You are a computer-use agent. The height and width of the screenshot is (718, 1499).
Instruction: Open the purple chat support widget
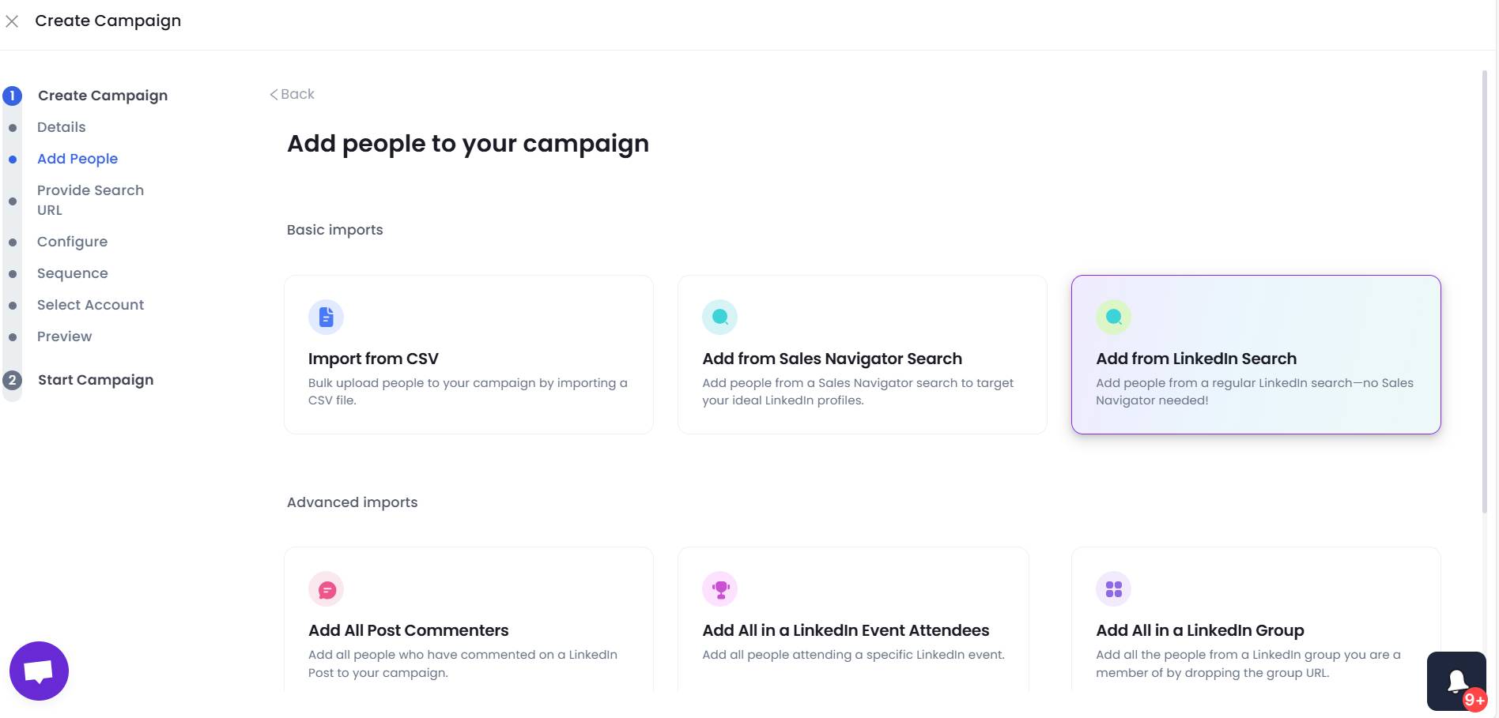[x=38, y=671]
